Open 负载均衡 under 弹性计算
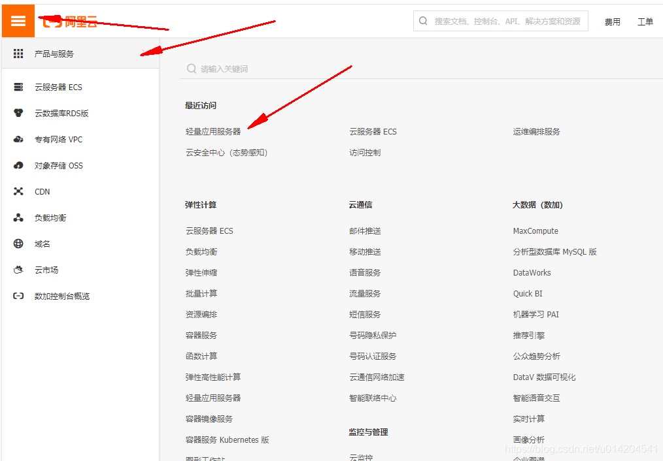This screenshot has width=663, height=461. pos(201,251)
